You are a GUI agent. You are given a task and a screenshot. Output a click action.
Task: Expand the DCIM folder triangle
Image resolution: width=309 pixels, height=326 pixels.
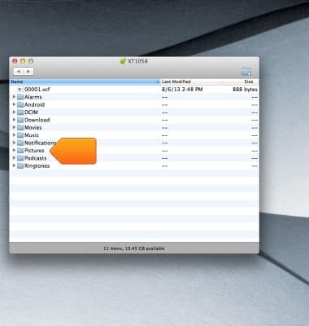coord(14,112)
